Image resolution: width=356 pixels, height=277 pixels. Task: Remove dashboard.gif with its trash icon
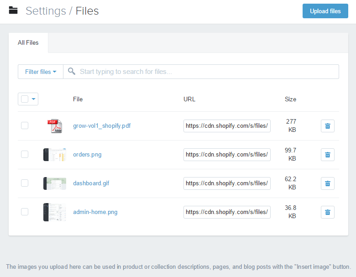[x=327, y=183]
